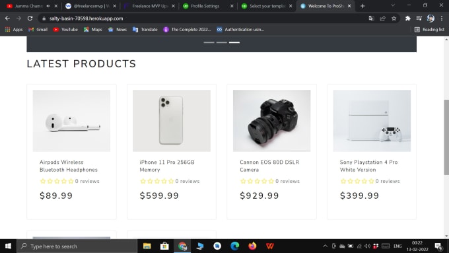Screen dimensions: 449x253
Task: Open the Reading list panel
Action: click(429, 29)
